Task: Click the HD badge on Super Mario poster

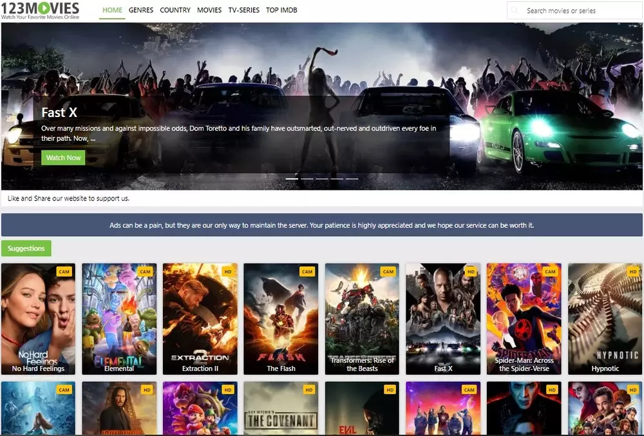Action: (x=228, y=390)
